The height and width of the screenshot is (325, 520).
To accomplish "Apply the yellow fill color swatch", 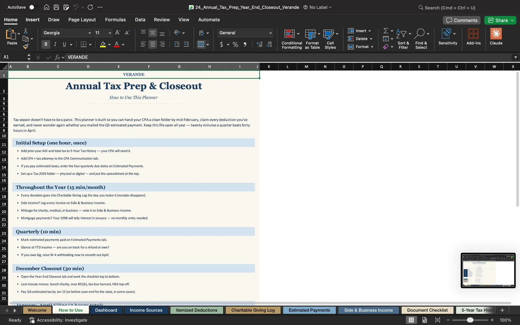I will pos(103,44).
